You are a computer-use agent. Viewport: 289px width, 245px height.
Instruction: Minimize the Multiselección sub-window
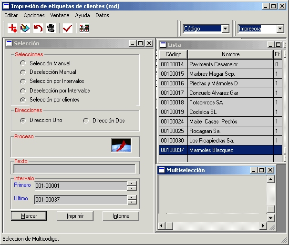pos(254,170)
